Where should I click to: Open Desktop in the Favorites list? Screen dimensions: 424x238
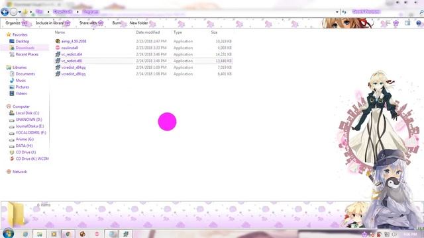tap(22, 41)
